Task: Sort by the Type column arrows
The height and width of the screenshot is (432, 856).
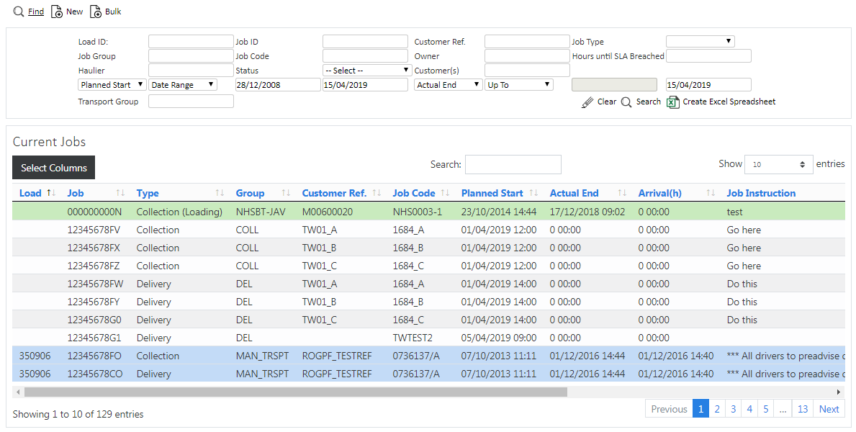Action: pyautogui.click(x=220, y=193)
